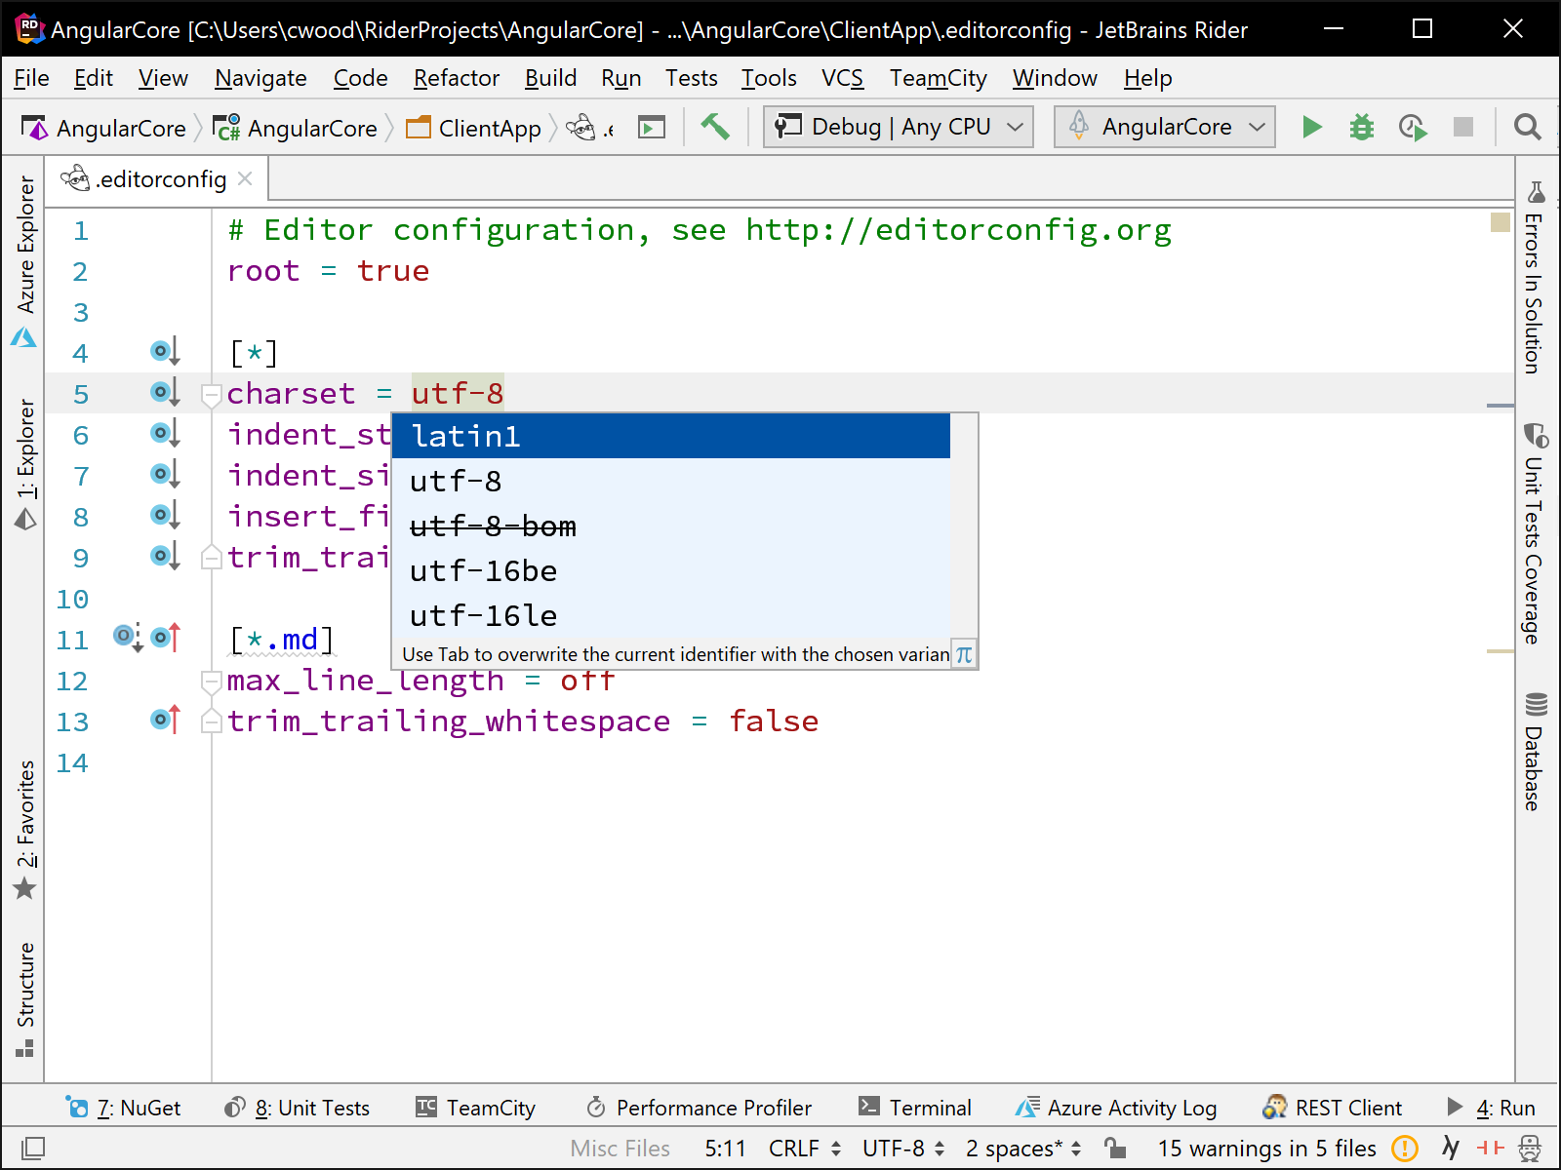This screenshot has width=1561, height=1170.
Task: Open TeamCity bottom tool window
Action: point(475,1108)
